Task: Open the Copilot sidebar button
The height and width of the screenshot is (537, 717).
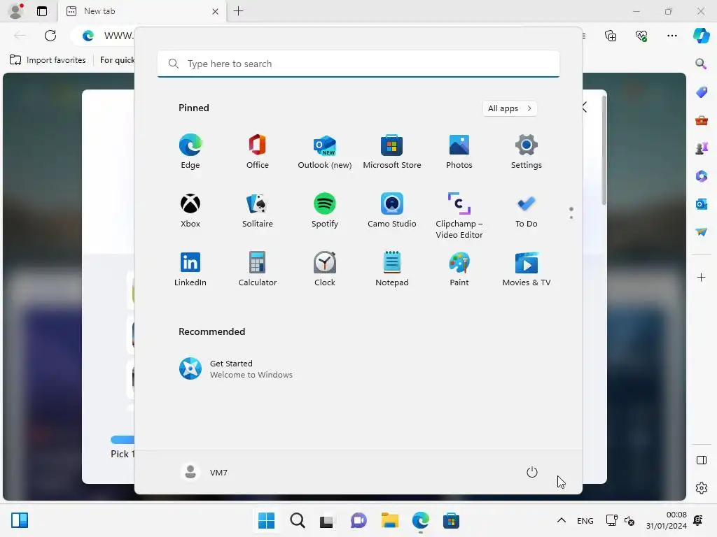Action: click(701, 36)
